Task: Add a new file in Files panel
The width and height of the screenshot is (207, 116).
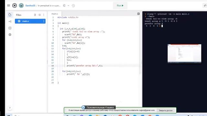Action: [35, 15]
